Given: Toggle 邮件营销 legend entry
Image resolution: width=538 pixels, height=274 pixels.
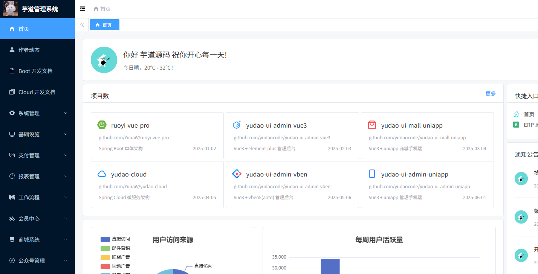Looking at the screenshot, I should click(x=115, y=248).
